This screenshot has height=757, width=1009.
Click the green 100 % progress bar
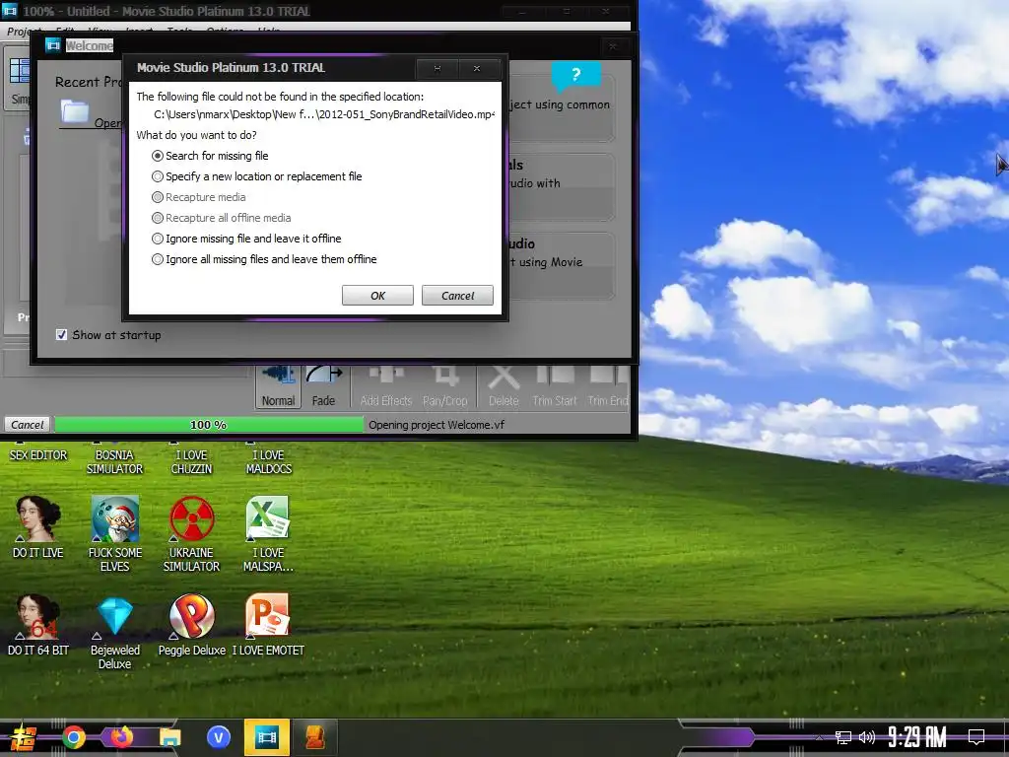tap(209, 425)
